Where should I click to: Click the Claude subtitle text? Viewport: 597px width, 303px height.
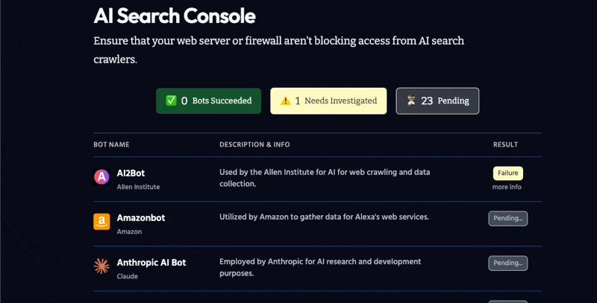coord(127,276)
